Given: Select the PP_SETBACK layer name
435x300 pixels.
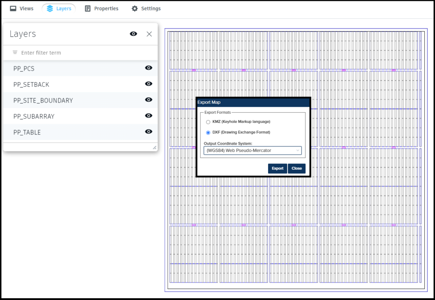Looking at the screenshot, I should click(x=31, y=84).
